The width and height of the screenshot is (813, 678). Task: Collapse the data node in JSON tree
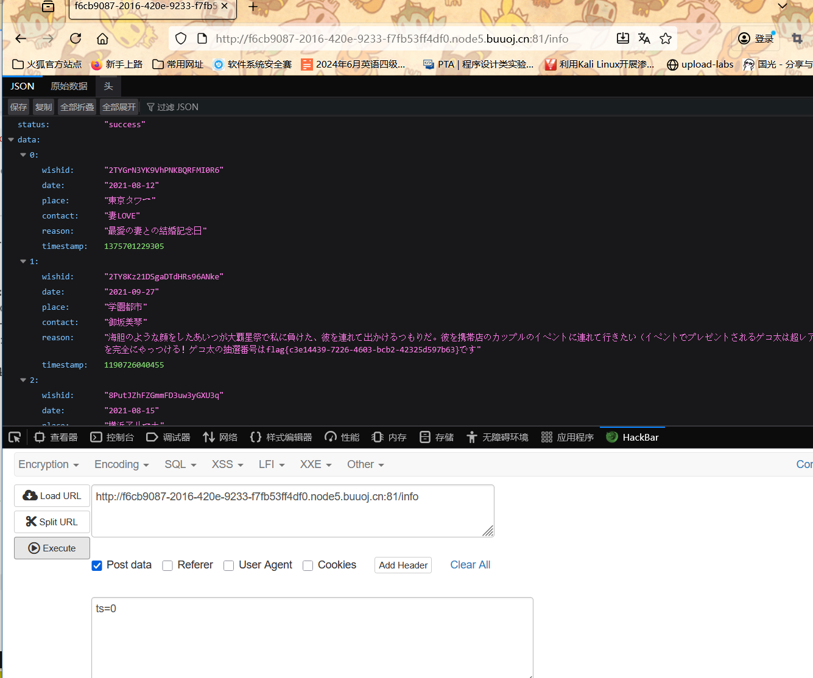pos(11,140)
